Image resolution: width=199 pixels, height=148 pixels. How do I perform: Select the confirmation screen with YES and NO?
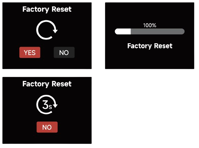click(47, 36)
